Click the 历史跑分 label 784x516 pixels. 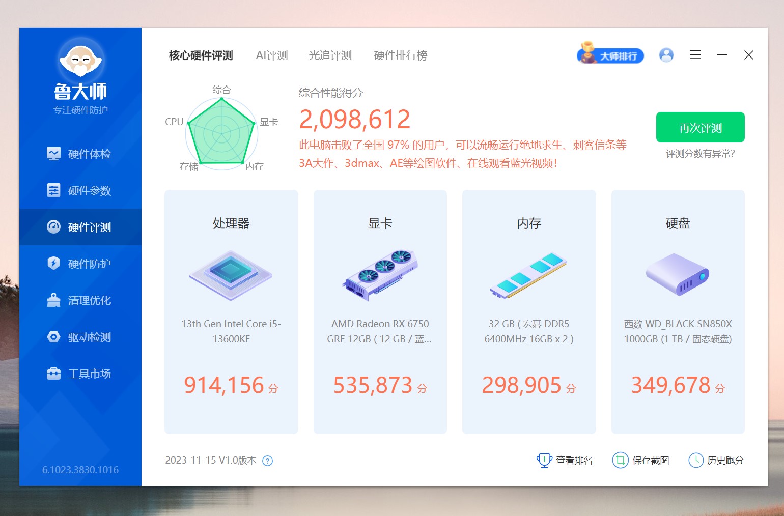coord(725,461)
